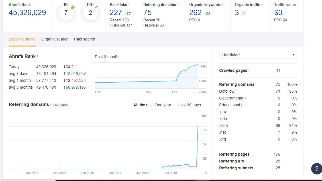Select One year chart range
Image resolution: width=322 pixels, height=181 pixels.
163,105
